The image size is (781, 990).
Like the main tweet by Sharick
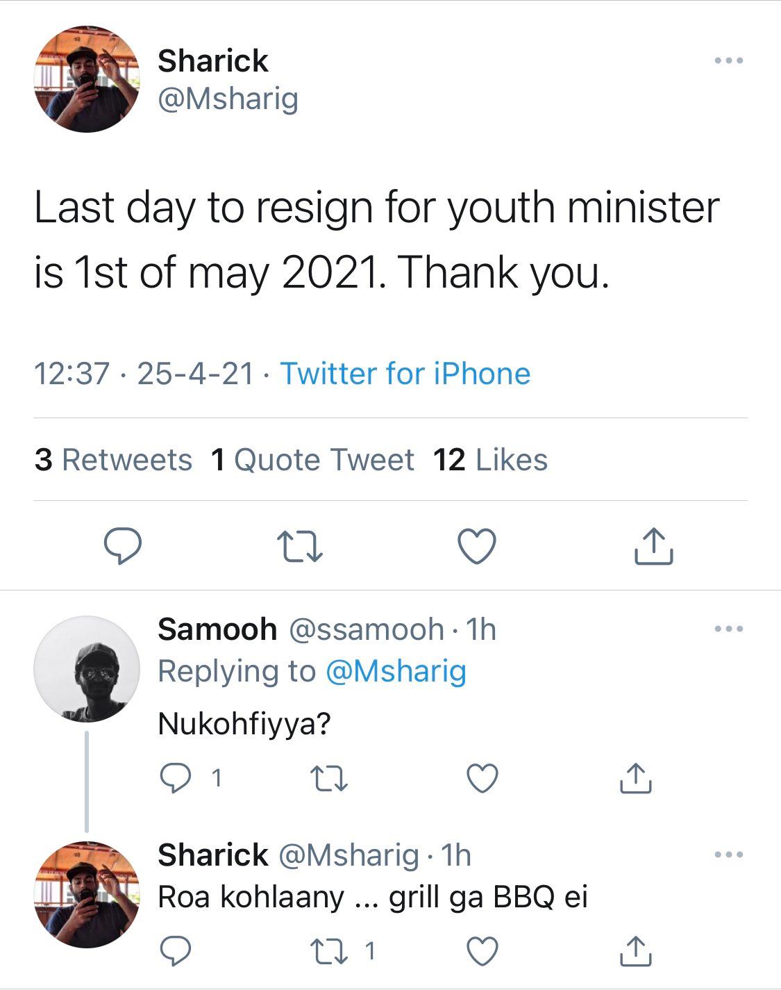478,546
